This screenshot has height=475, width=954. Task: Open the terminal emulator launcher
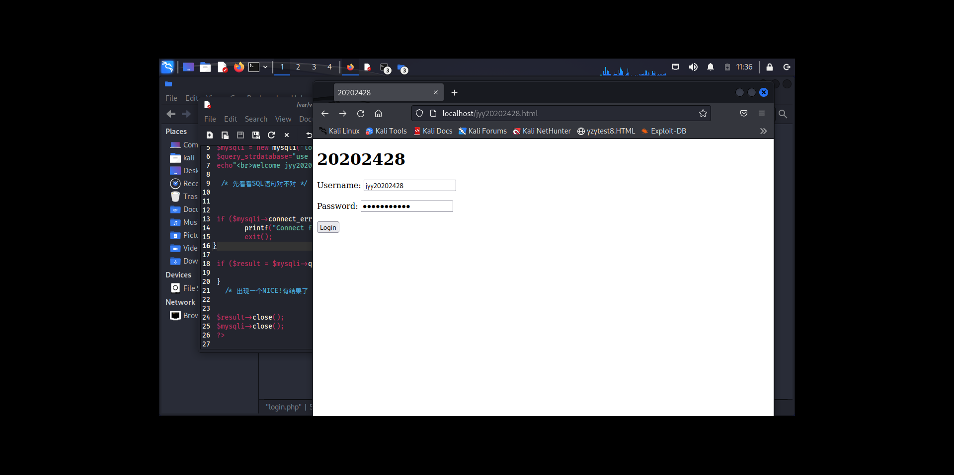[254, 67]
